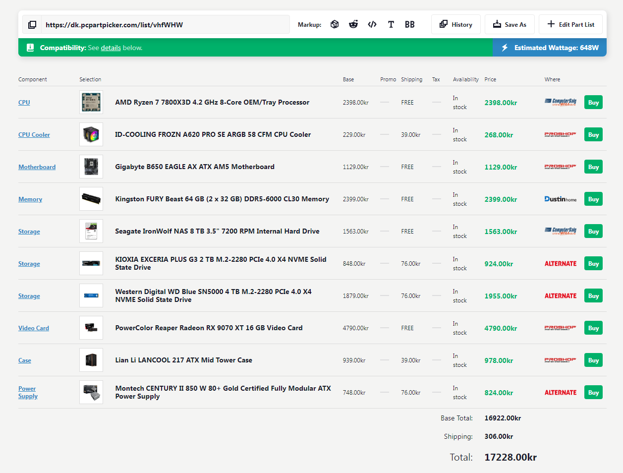
Task: Click the Estimated Wattage 648W indicator
Action: (550, 48)
